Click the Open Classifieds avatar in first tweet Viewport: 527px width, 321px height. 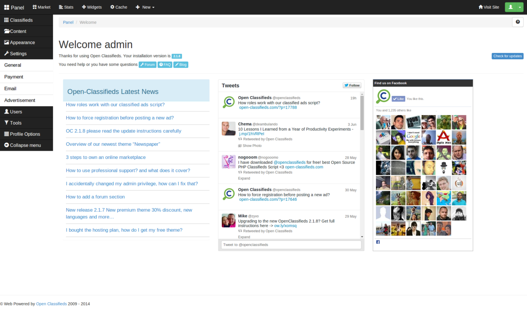(229, 102)
